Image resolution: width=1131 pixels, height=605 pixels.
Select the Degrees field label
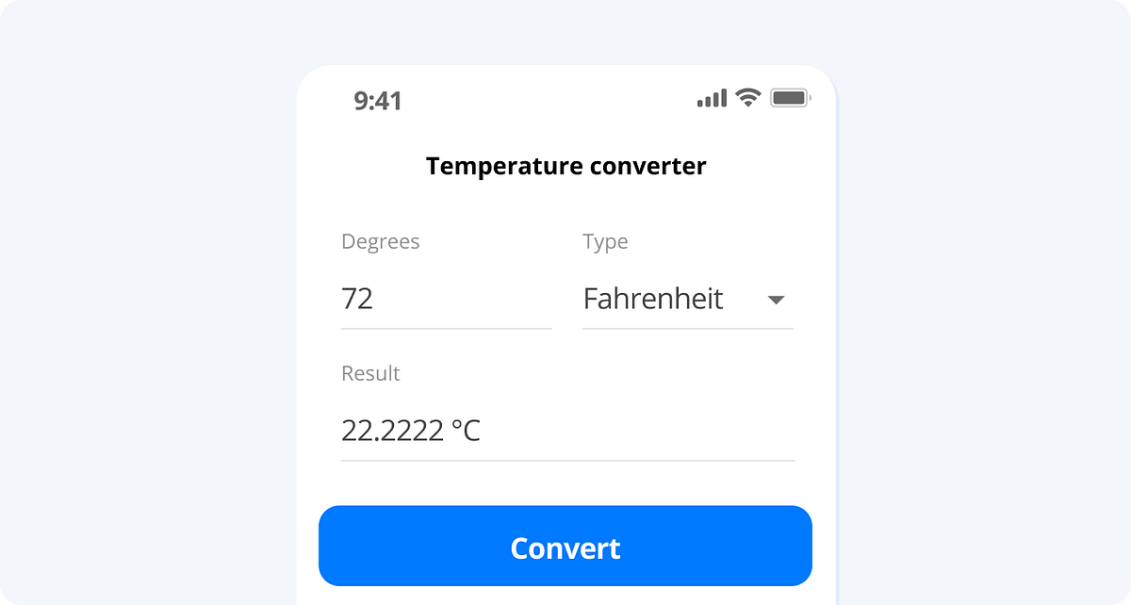click(x=381, y=241)
